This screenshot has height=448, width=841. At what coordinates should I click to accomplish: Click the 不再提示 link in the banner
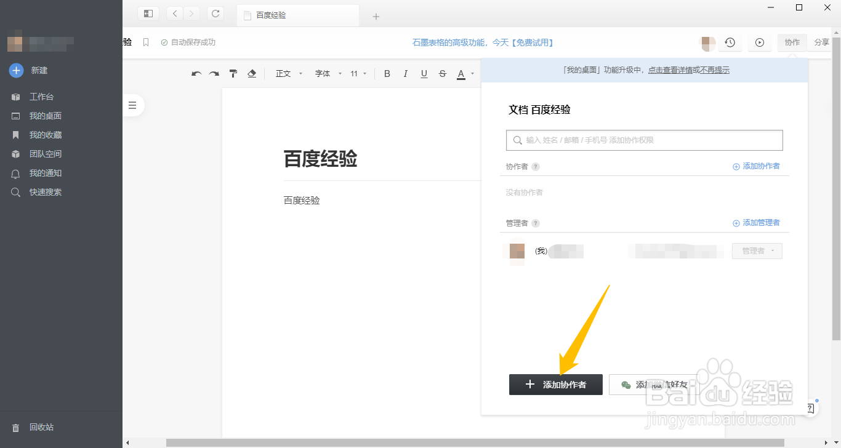715,70
